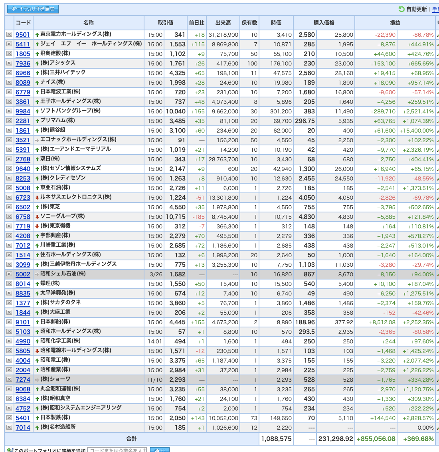Open stock code link 4004
The width and height of the screenshot is (439, 452).
tap(23, 360)
